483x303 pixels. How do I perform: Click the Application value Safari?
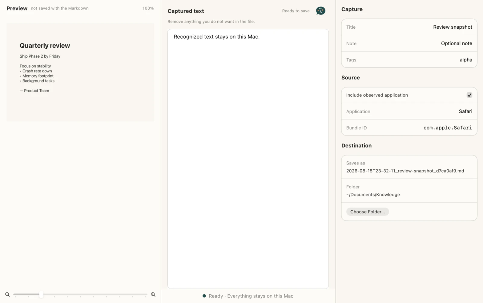(x=465, y=111)
